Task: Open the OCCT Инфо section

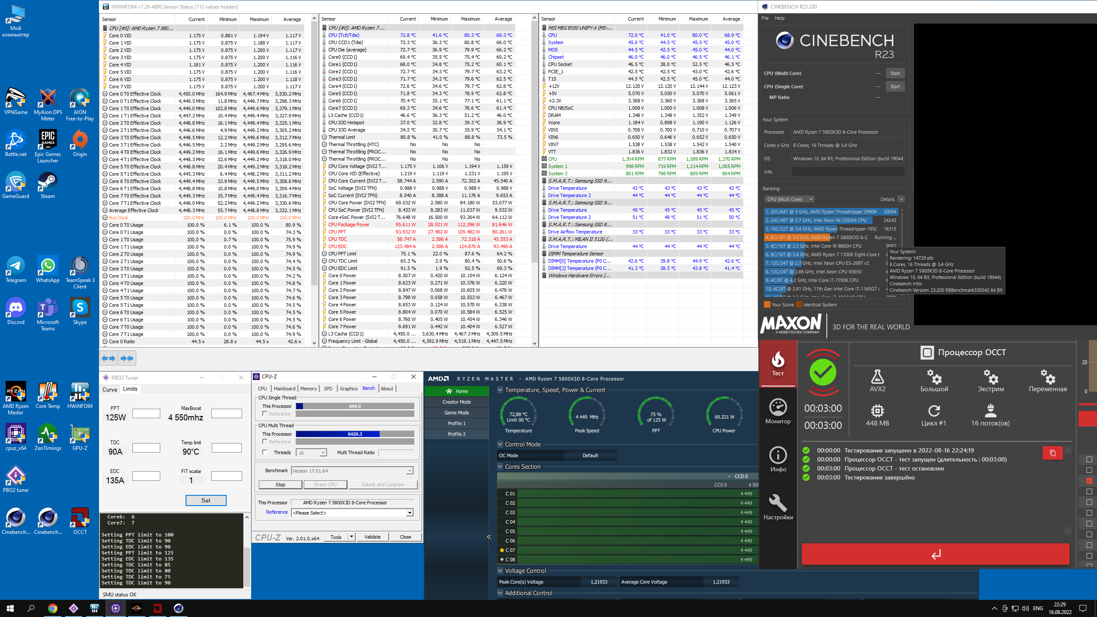Action: point(778,458)
